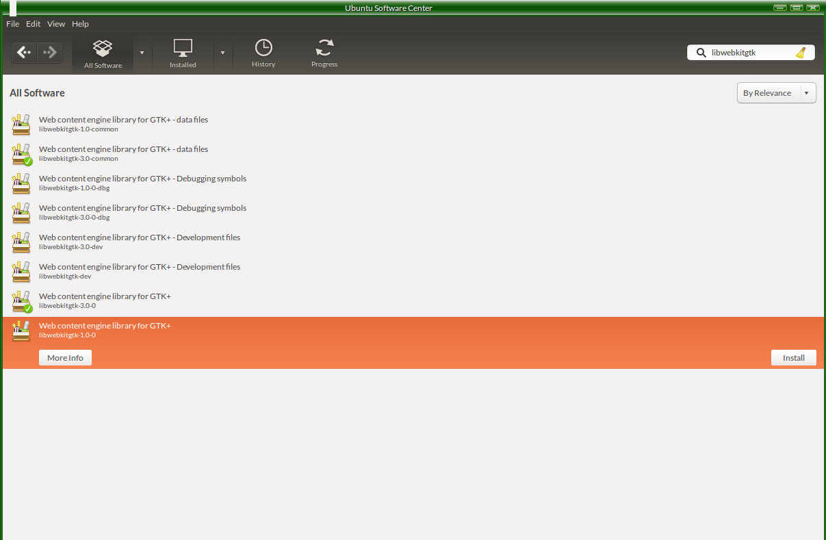The width and height of the screenshot is (826, 540).
Task: Click the search magnifier icon
Action: (x=701, y=53)
